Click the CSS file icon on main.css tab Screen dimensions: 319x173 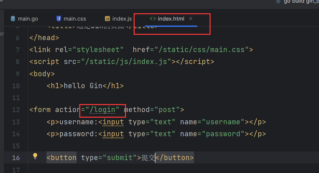click(x=59, y=19)
